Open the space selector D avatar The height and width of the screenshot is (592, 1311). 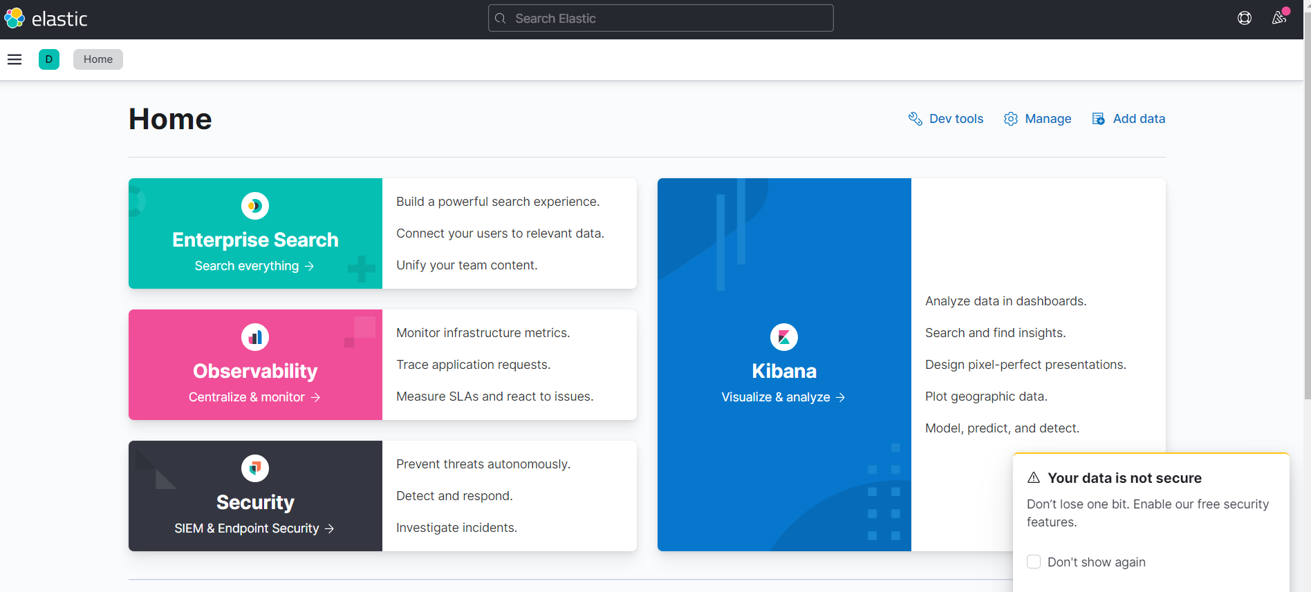49,59
